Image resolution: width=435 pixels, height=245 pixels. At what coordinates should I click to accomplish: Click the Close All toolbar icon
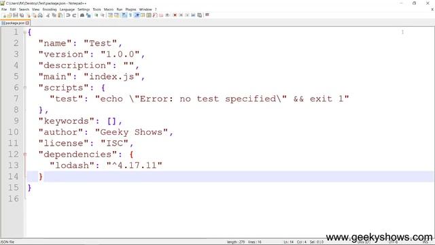point(34,15)
